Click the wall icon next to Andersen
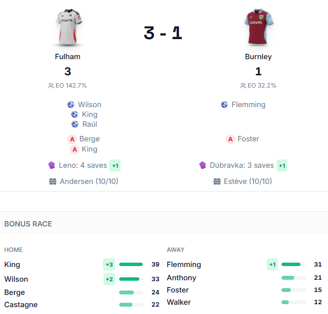Viewport: 328px width, 314px height. pos(53,181)
